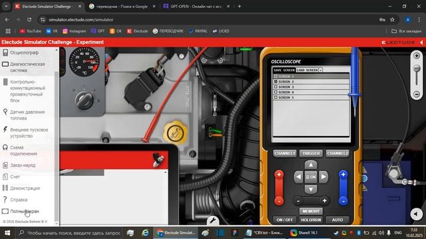This screenshot has width=426, height=239.
Task: Click the timebase plus button
Action: point(324,200)
